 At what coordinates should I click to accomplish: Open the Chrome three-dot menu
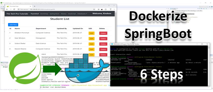coord(114,9)
